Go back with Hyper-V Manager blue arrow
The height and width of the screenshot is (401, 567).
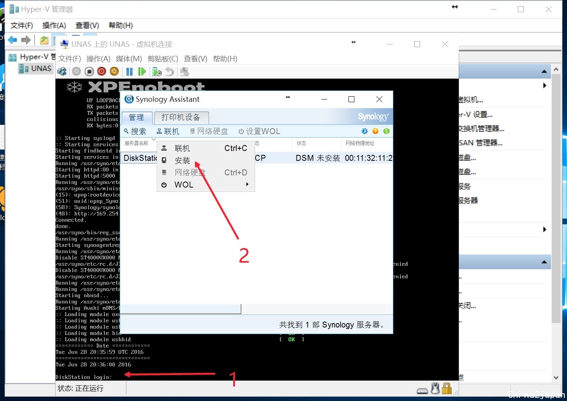click(x=13, y=40)
